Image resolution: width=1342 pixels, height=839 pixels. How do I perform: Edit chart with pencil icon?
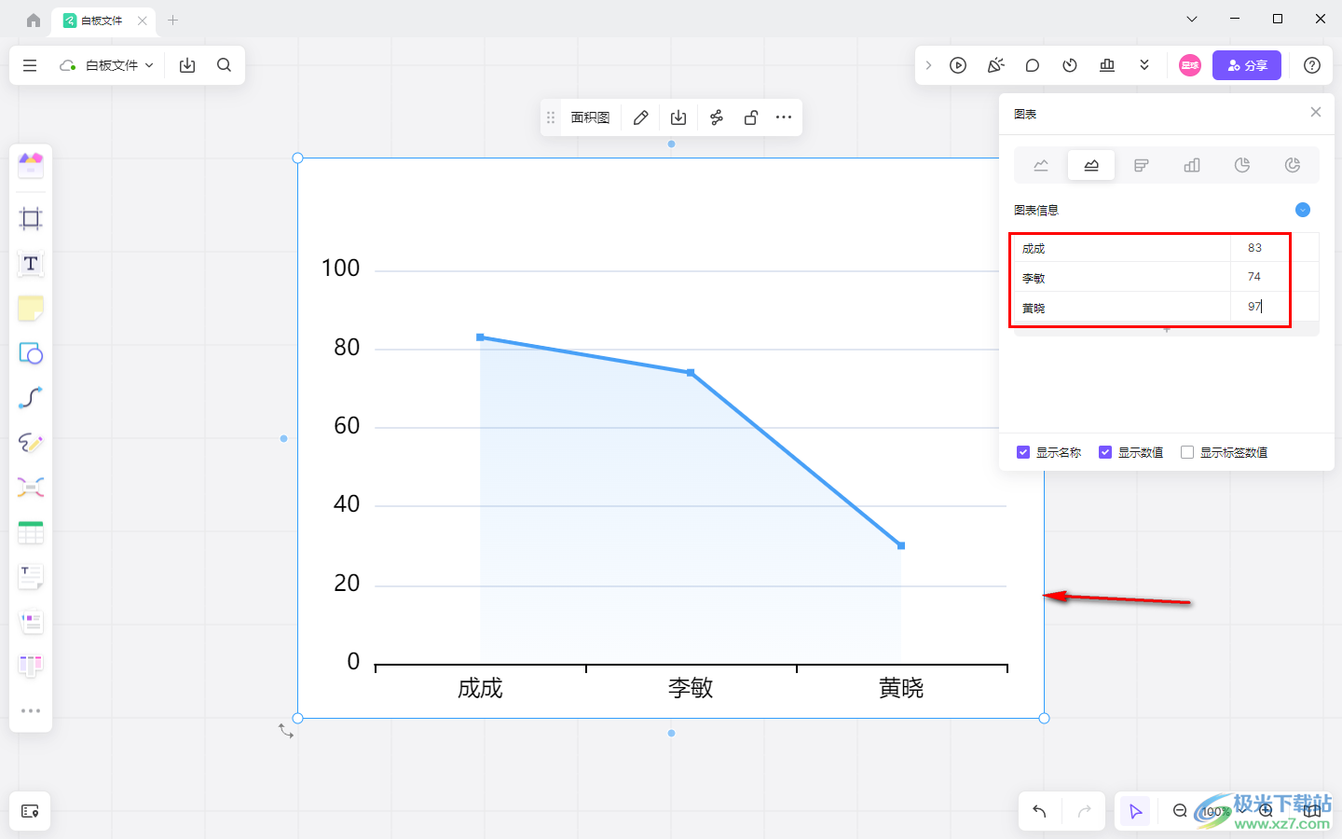[641, 117]
